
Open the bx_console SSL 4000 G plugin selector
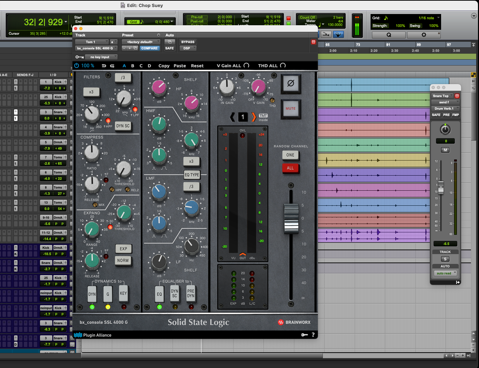coord(96,48)
